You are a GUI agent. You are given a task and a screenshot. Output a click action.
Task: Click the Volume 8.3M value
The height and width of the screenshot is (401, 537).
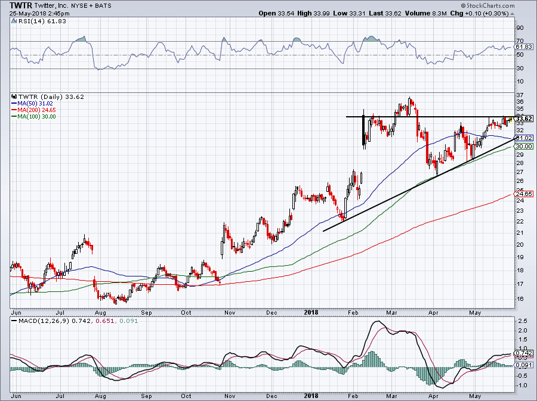tap(425, 13)
